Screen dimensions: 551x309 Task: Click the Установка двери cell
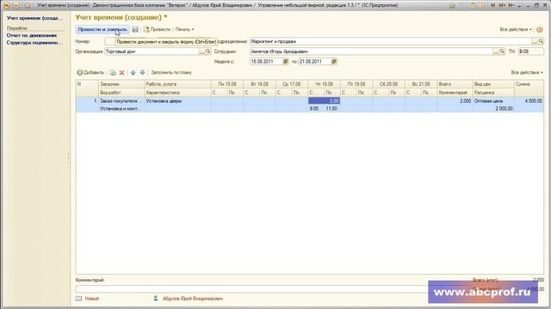coord(177,101)
